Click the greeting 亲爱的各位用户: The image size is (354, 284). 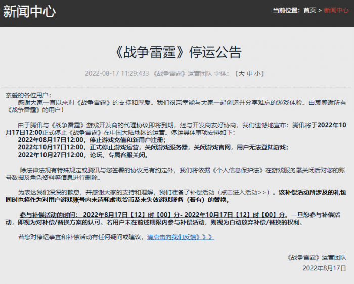(x=28, y=95)
